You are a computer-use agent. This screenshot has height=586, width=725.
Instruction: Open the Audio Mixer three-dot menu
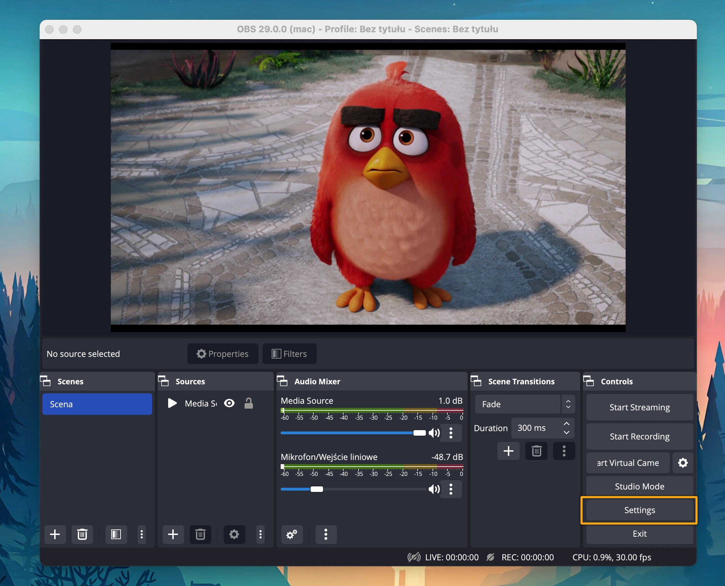(x=326, y=534)
